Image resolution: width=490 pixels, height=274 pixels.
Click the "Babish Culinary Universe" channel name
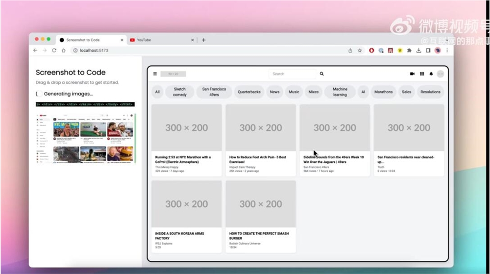(x=245, y=244)
